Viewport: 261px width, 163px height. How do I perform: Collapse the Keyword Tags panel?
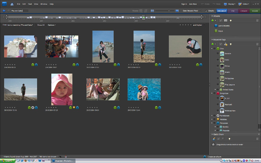(x=212, y=39)
